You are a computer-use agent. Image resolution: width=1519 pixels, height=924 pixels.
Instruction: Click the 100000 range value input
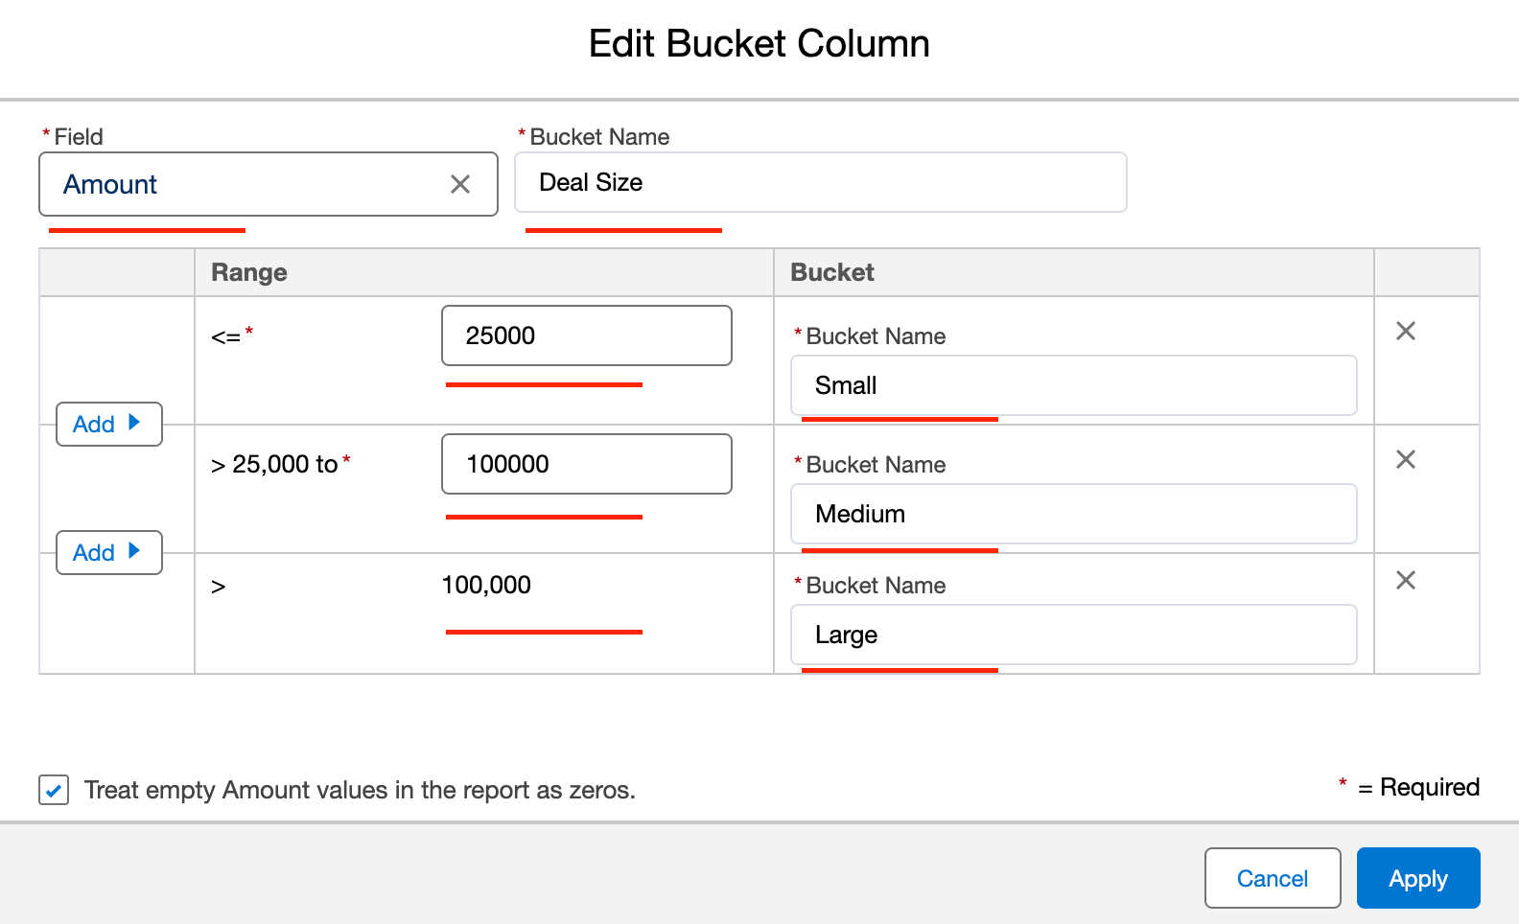586,464
